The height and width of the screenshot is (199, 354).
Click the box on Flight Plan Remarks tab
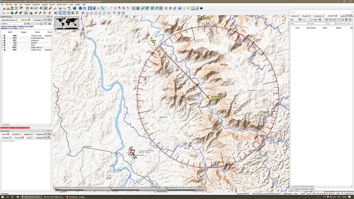16,20
